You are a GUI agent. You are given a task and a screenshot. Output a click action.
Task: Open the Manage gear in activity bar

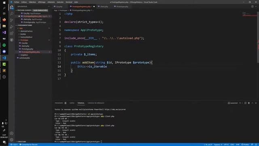(x=12, y=140)
